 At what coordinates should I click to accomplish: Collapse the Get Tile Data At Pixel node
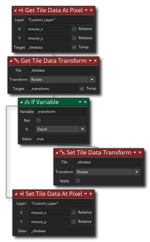(15, 10)
